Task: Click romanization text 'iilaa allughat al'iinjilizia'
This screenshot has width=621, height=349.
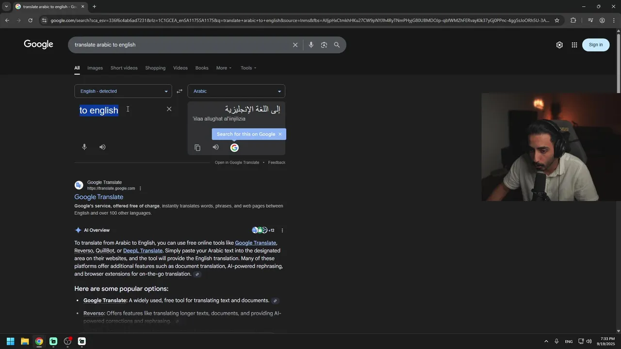Action: tap(219, 119)
